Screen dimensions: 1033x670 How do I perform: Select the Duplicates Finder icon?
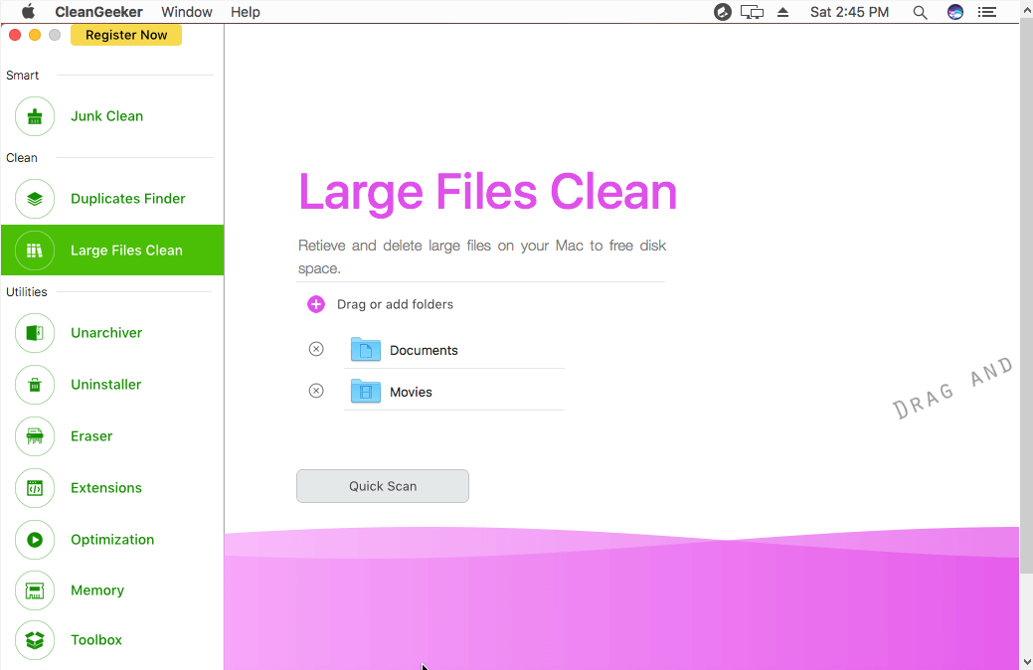tap(35, 199)
